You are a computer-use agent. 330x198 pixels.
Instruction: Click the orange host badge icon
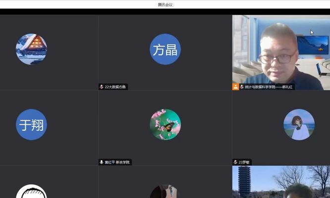235,87
